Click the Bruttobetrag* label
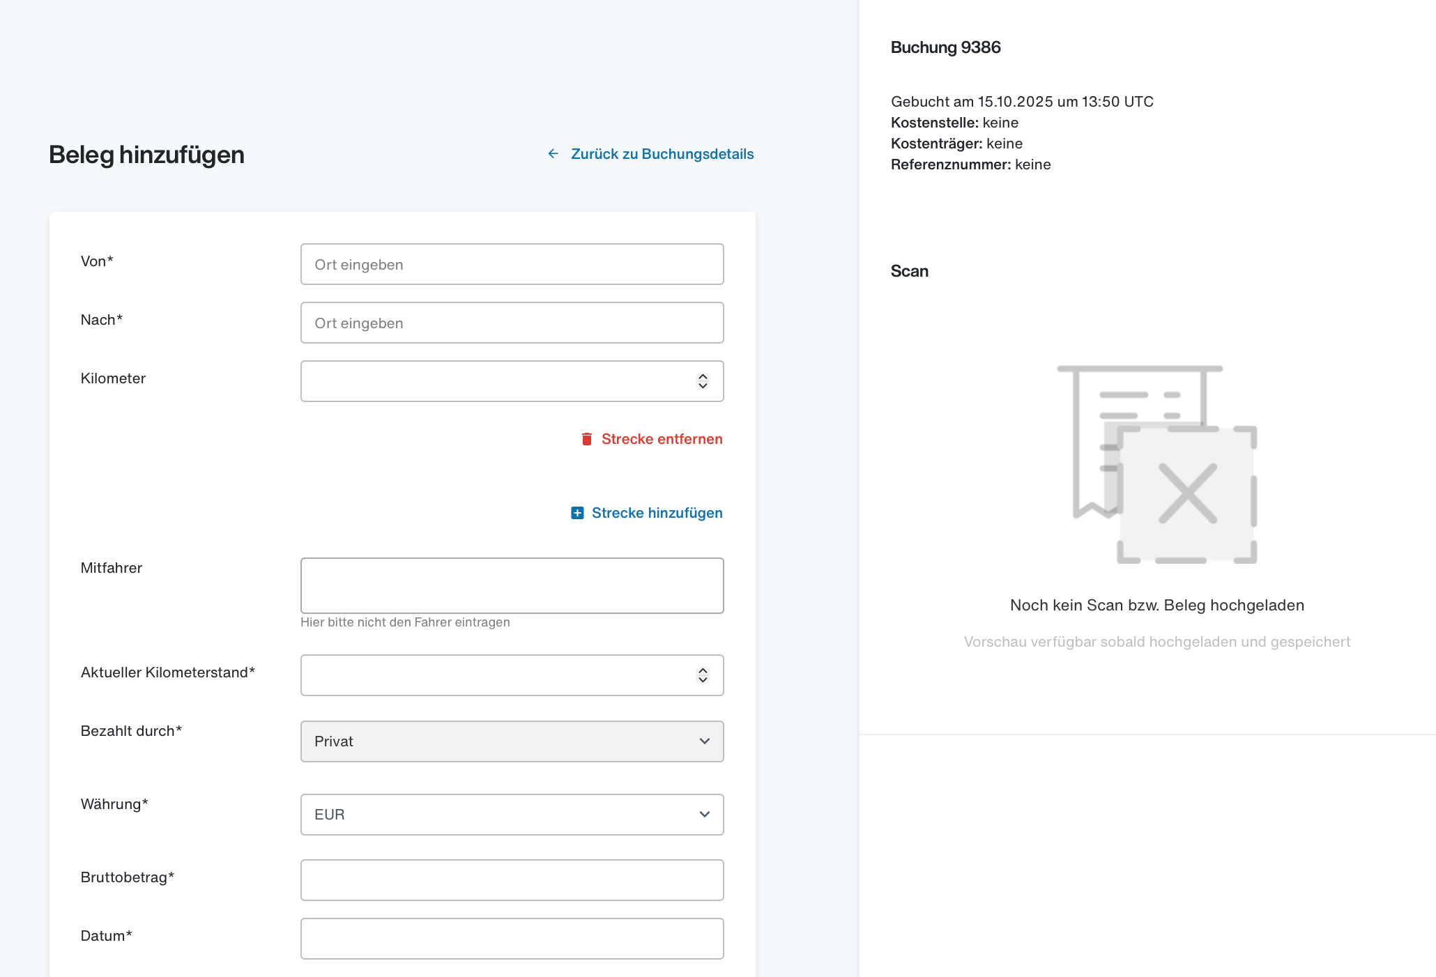Viewport: 1436px width, 977px height. tap(128, 877)
